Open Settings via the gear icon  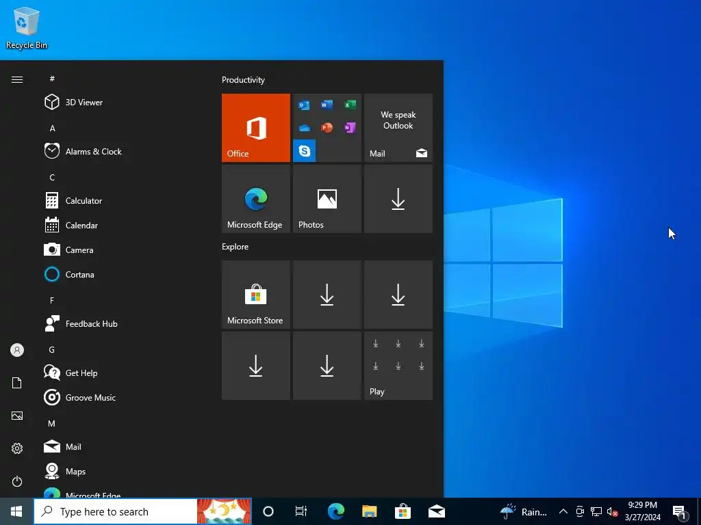[x=17, y=448]
